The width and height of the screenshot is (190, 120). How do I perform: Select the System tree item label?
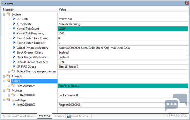click(x=16, y=15)
